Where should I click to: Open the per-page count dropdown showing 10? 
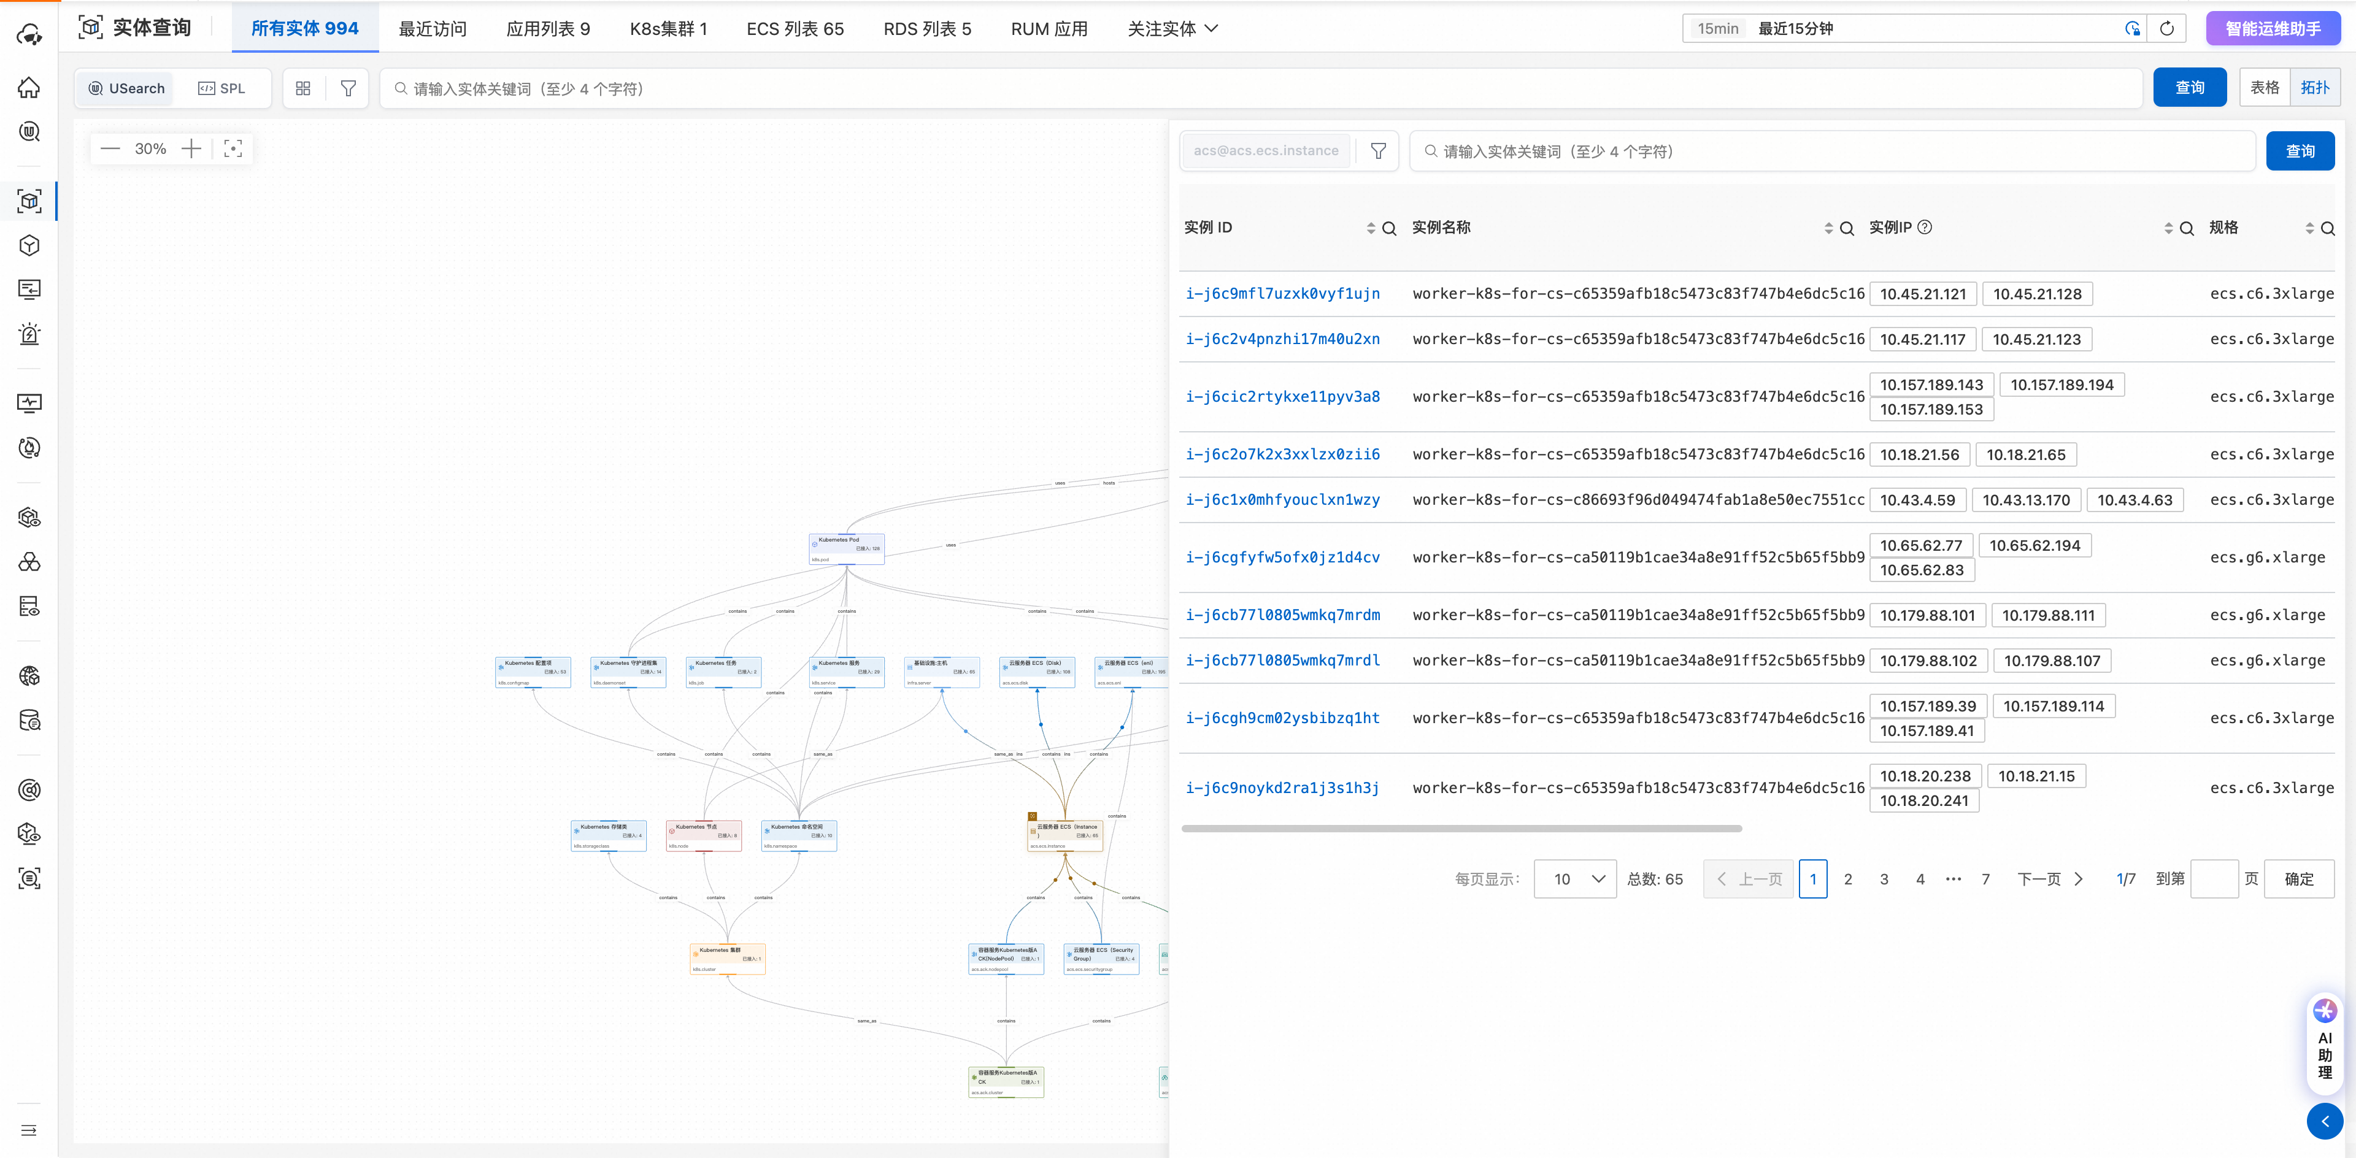1575,880
